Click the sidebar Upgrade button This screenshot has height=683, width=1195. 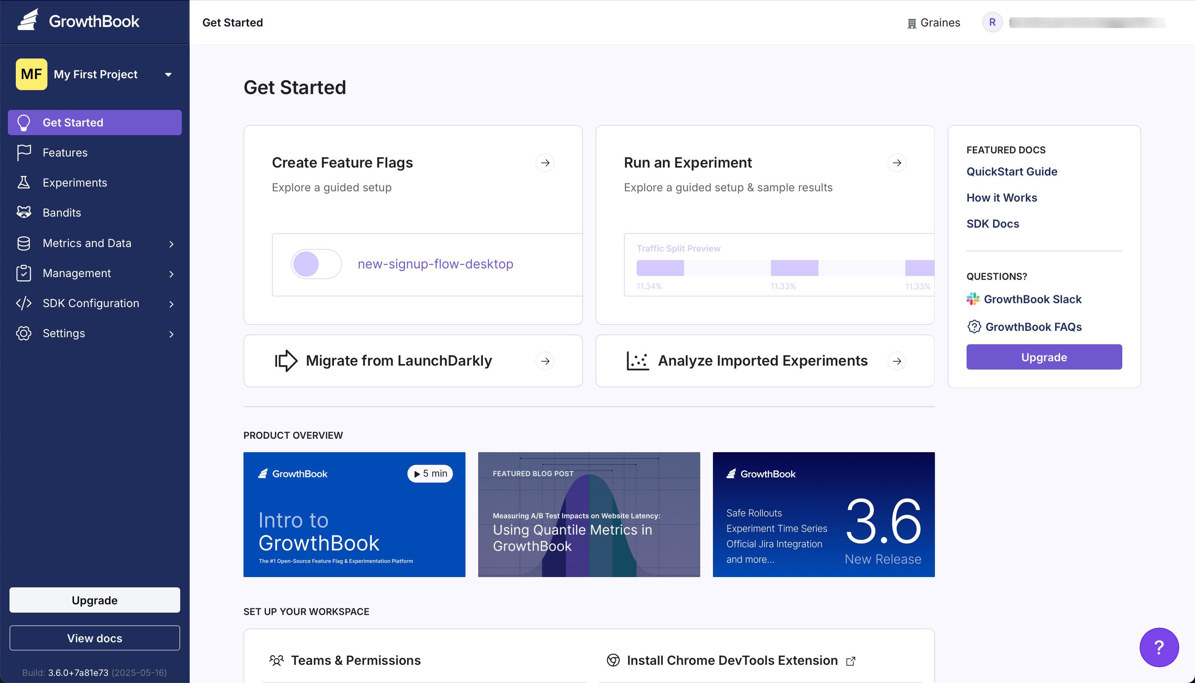click(x=95, y=600)
